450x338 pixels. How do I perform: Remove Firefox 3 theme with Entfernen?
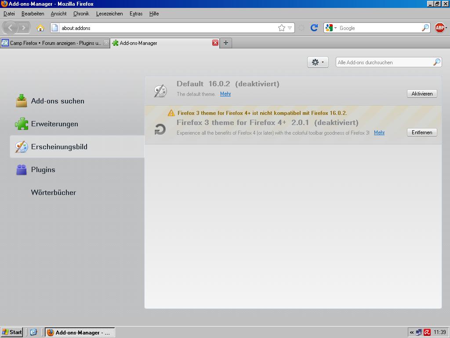(422, 132)
